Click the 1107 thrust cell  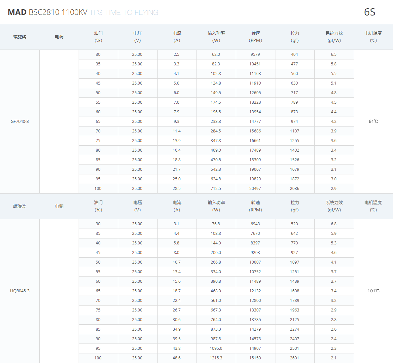point(295,131)
